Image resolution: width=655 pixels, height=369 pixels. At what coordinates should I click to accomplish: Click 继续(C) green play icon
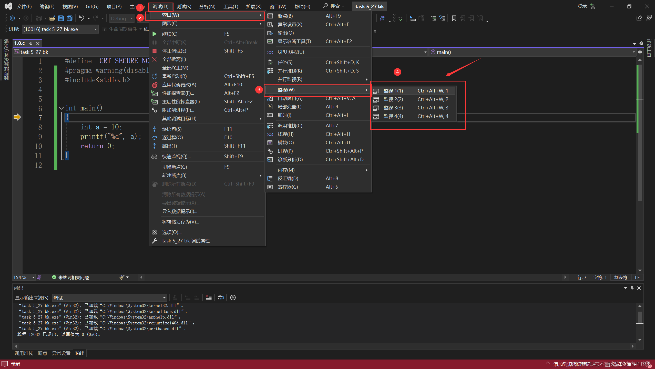coord(154,34)
